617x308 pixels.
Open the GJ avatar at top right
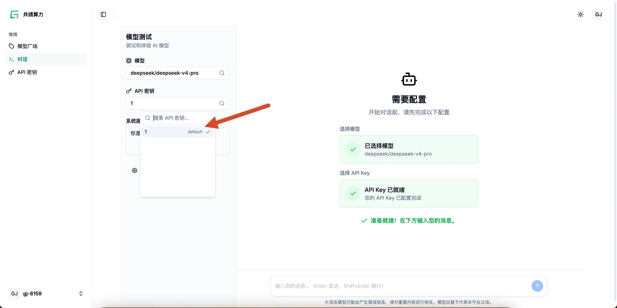click(598, 15)
